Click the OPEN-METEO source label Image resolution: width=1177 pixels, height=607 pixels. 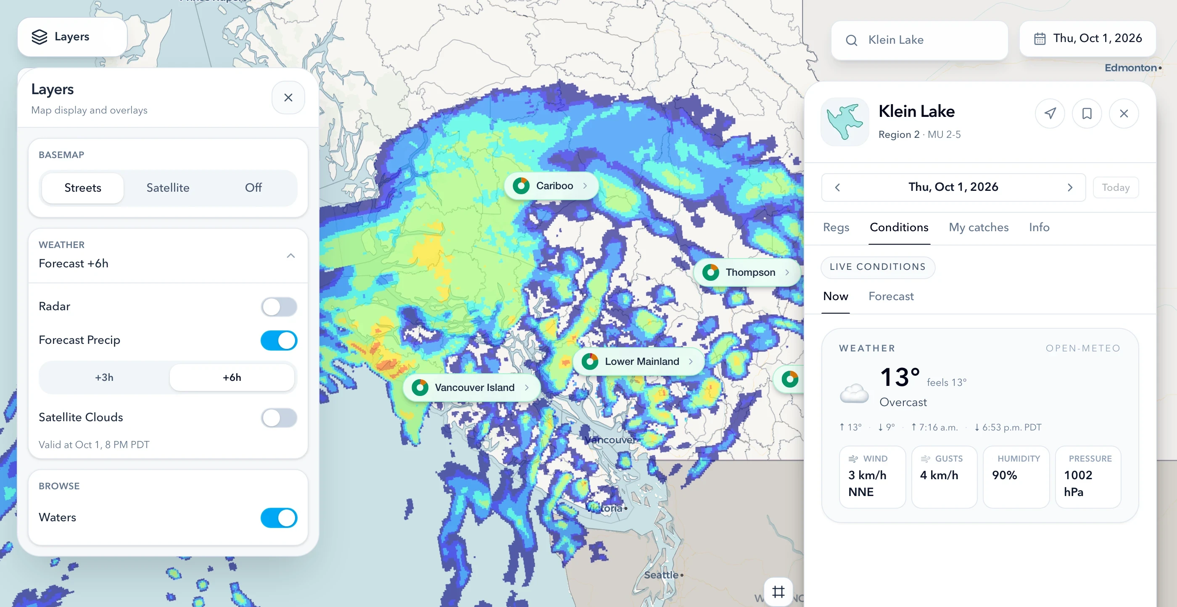point(1083,348)
